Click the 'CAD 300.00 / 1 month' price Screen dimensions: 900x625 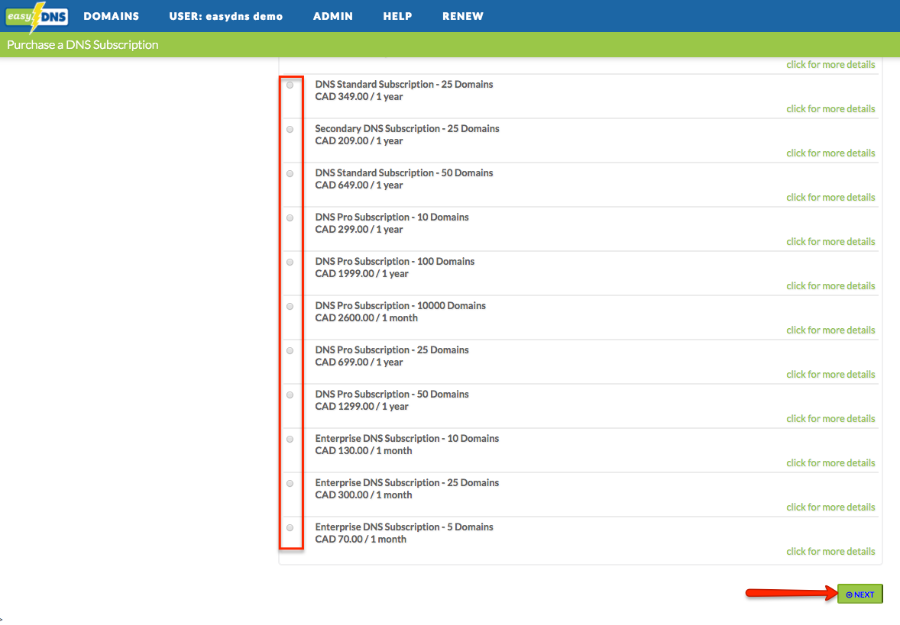(x=364, y=495)
